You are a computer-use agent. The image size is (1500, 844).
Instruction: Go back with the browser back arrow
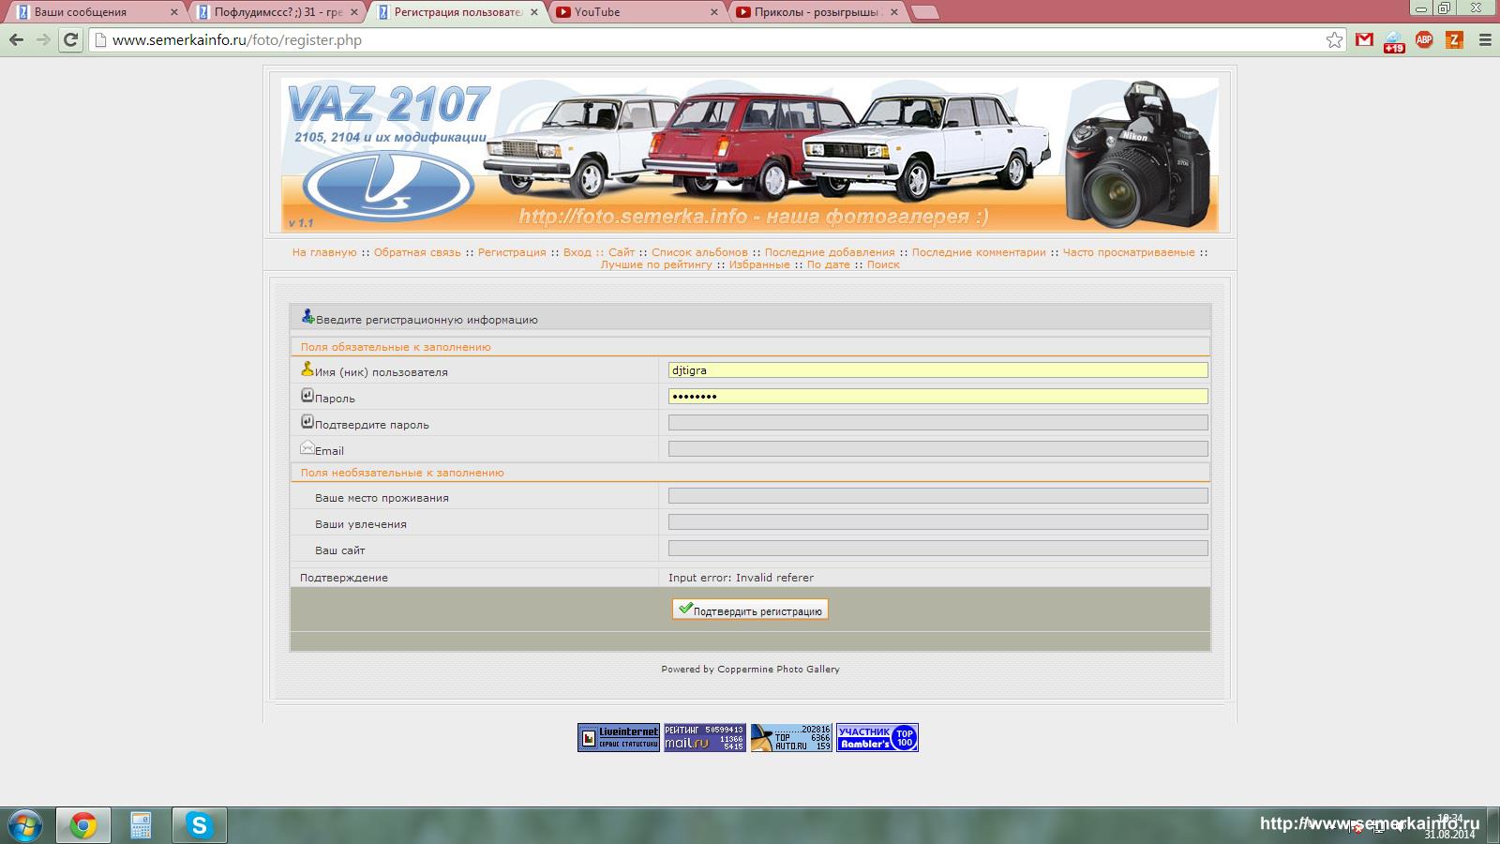(x=16, y=39)
